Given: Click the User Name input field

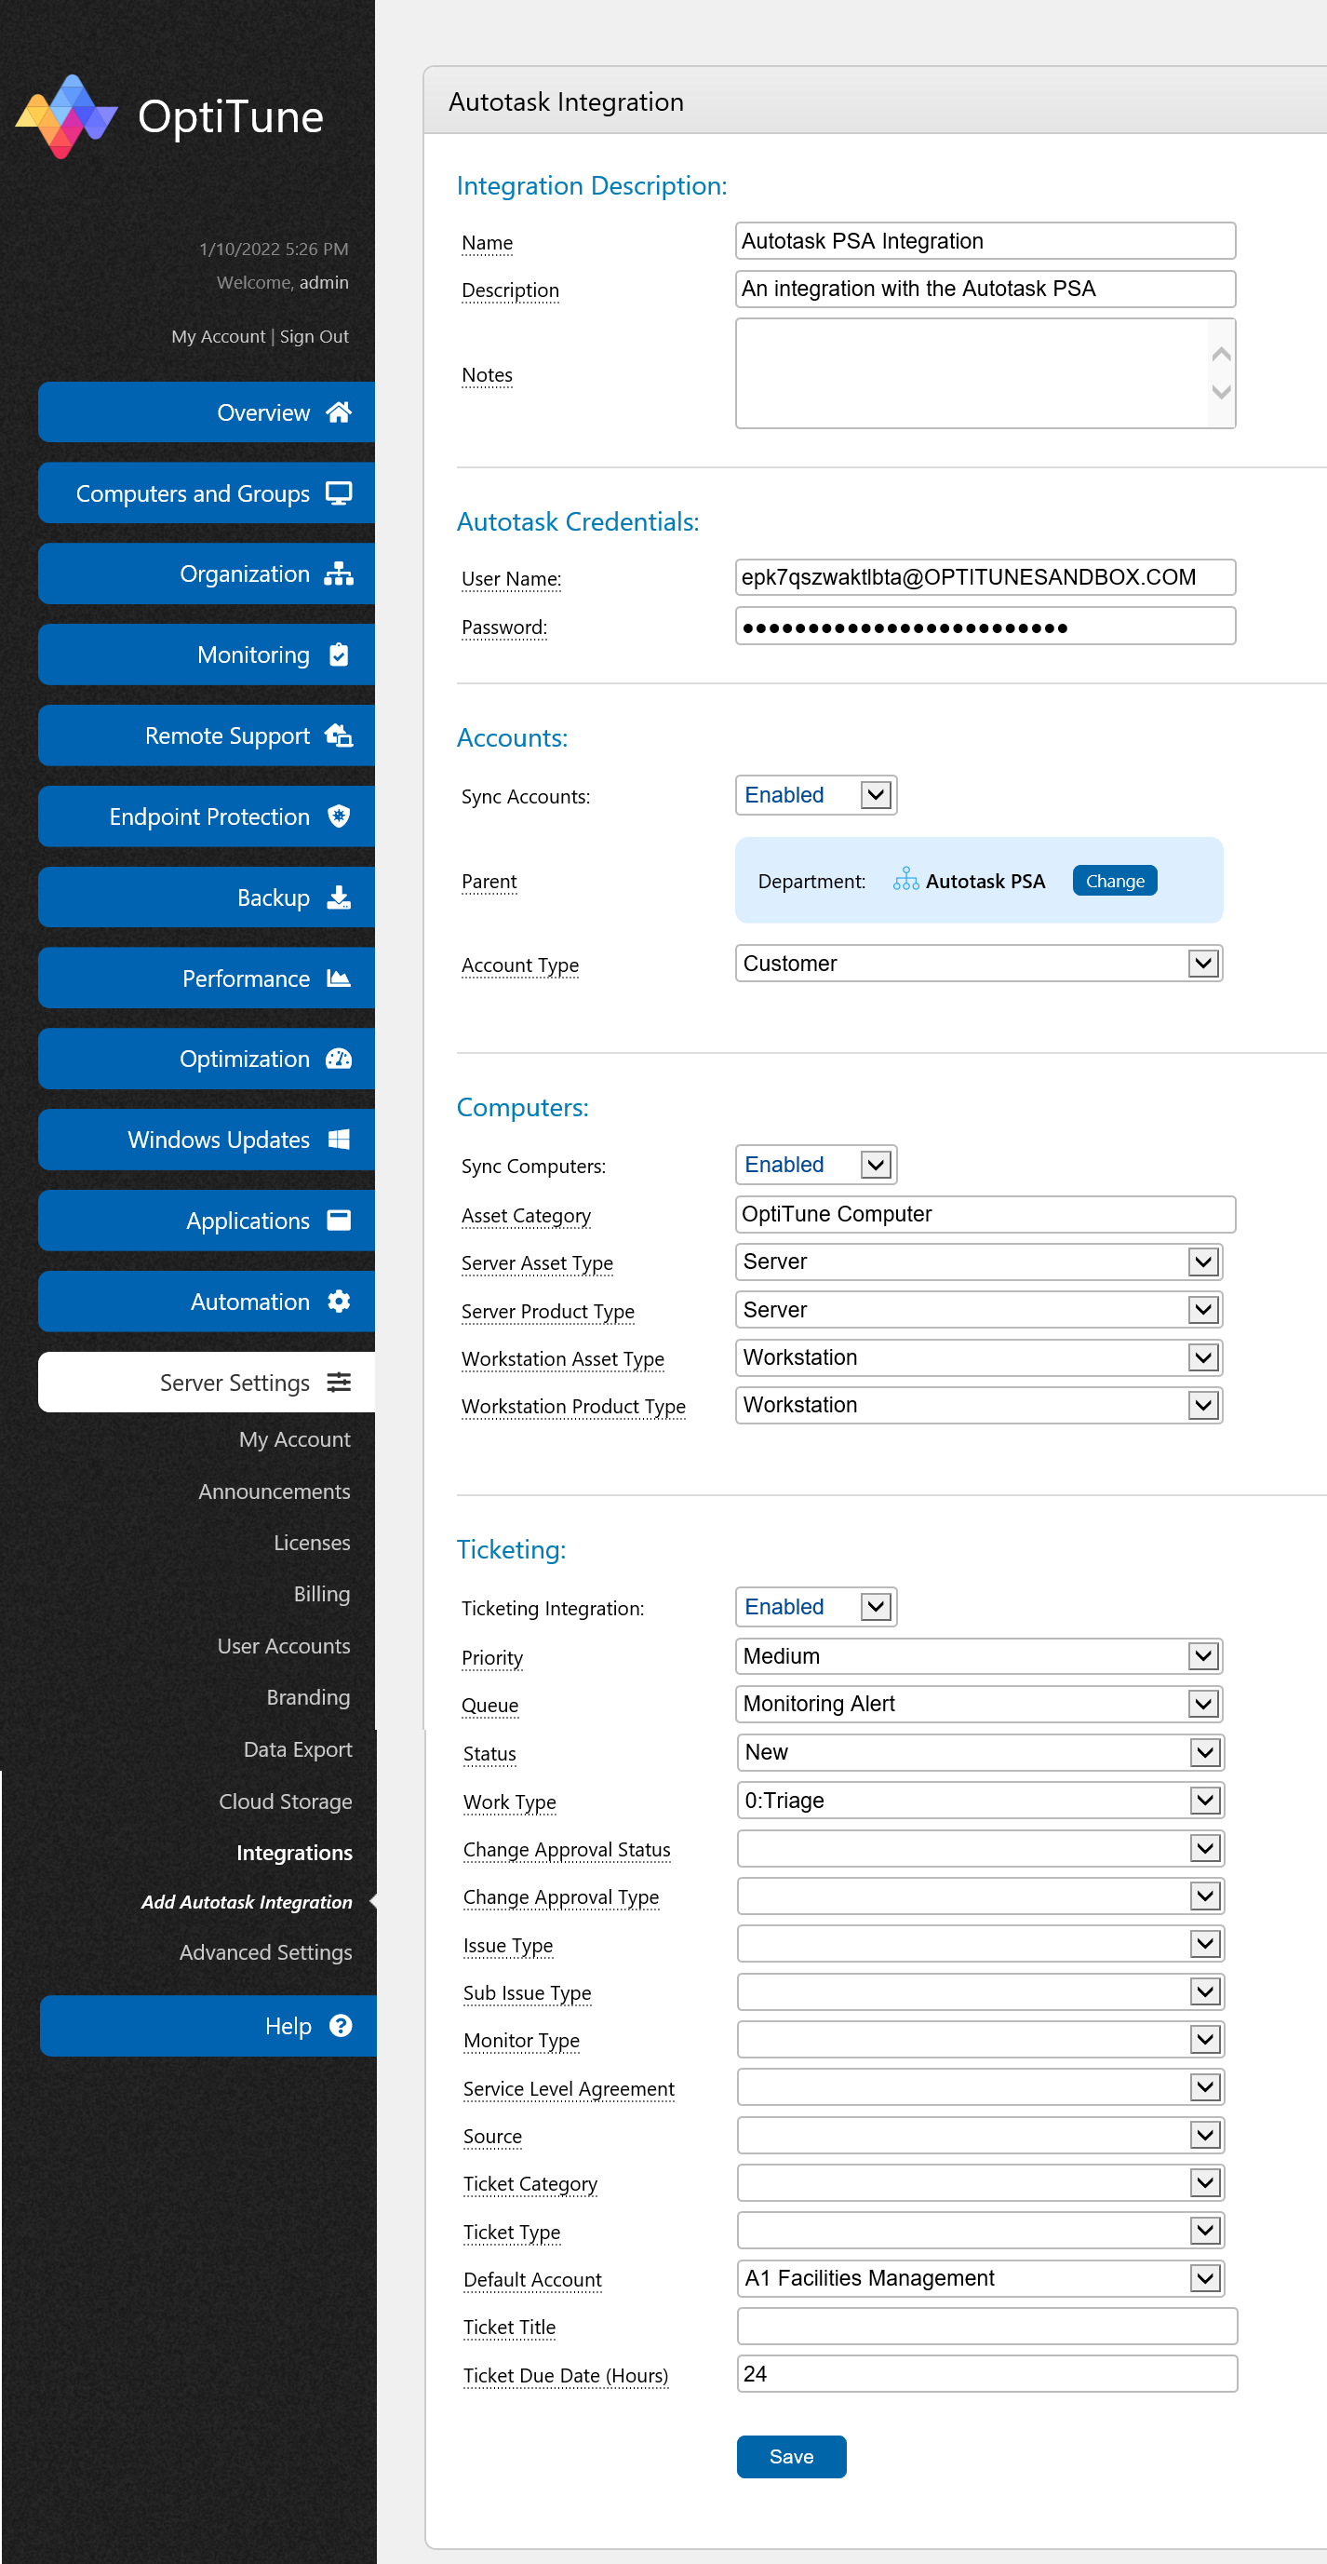Looking at the screenshot, I should (x=985, y=576).
